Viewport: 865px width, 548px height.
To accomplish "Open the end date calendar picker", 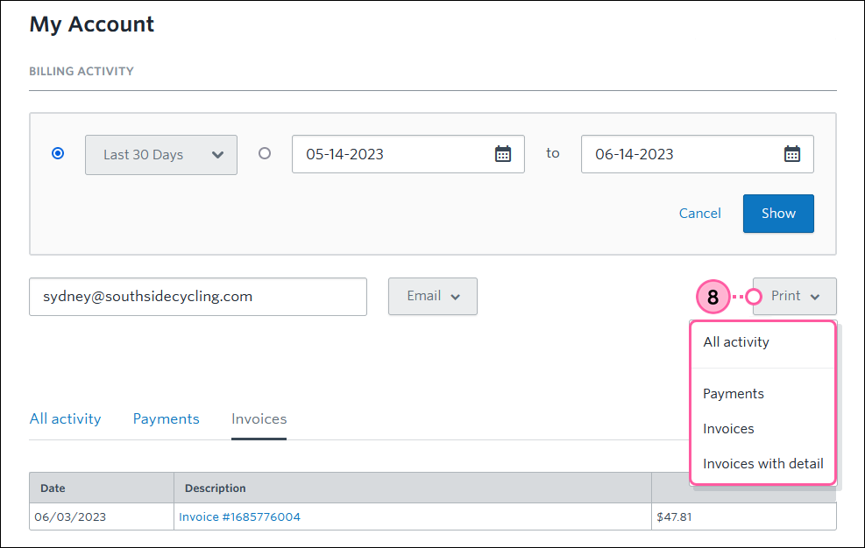I will pyautogui.click(x=792, y=154).
